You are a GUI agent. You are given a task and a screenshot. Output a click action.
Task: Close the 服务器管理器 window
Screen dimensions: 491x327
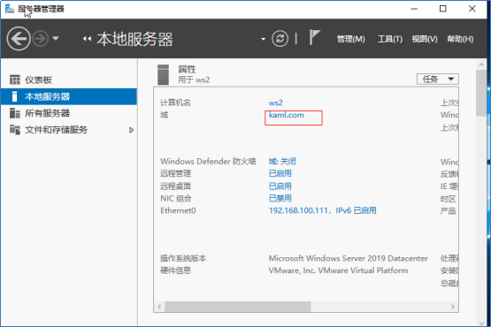pyautogui.click(x=472, y=9)
